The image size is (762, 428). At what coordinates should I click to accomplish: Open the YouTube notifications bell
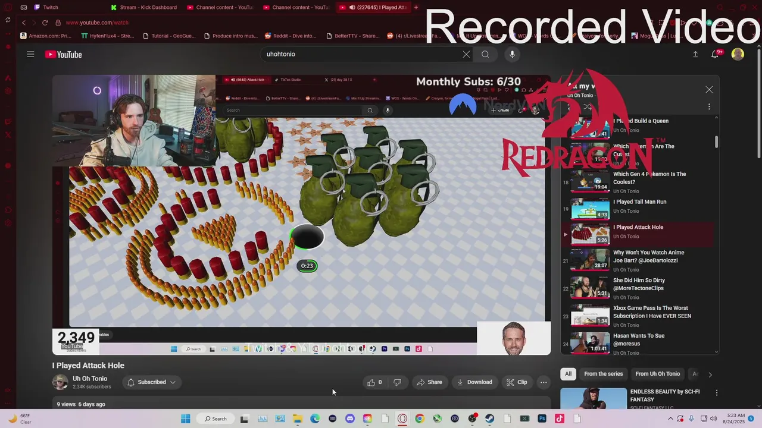click(x=716, y=54)
